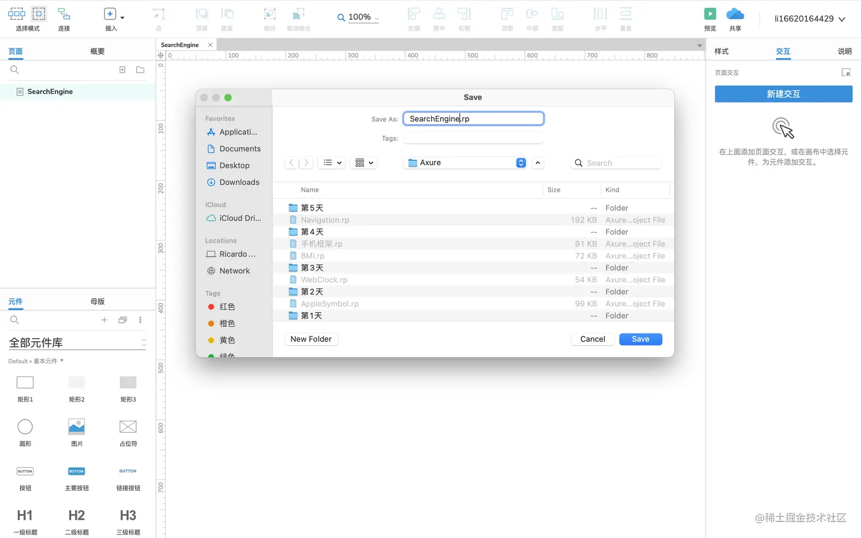Select the 连接 connector tool

(64, 18)
